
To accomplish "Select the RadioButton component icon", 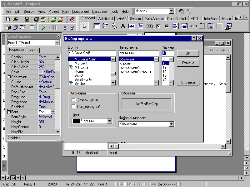I will pos(167,26).
